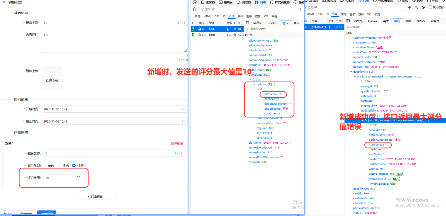Click 删除题目 link on 题目 1
The width and height of the screenshot is (446, 216).
tap(177, 143)
